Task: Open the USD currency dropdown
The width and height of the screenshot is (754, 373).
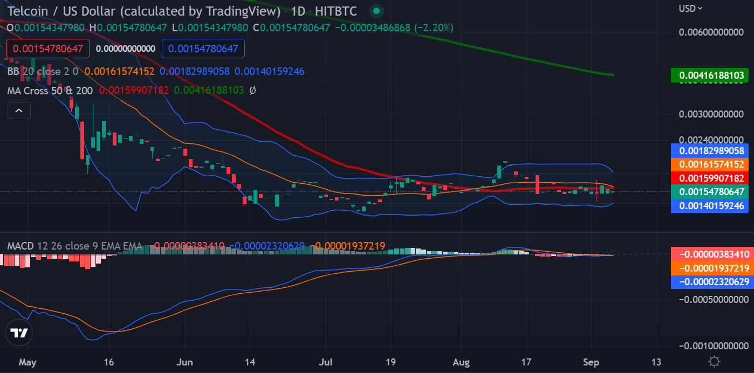Action: click(x=690, y=8)
